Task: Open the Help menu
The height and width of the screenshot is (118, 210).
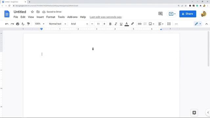Action: 83,17
